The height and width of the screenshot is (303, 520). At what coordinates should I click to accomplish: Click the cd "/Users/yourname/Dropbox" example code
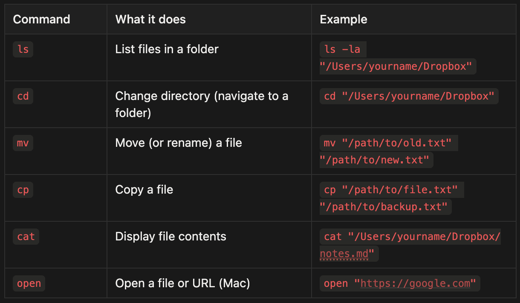click(x=409, y=96)
